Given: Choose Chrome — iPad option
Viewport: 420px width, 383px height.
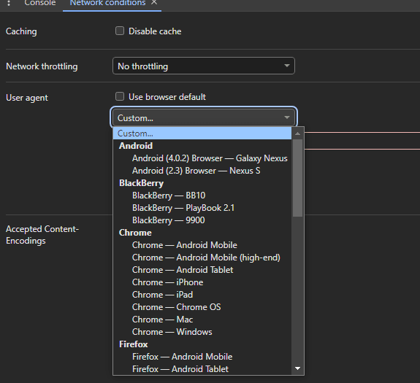Looking at the screenshot, I should 202,295.
